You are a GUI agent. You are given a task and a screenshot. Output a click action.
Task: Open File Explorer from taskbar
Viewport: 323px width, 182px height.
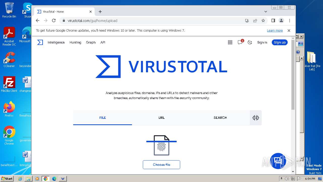pyautogui.click(x=29, y=179)
